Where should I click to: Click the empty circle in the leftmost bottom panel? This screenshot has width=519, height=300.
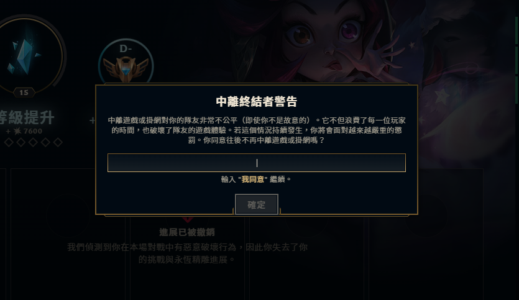tap(68, 216)
